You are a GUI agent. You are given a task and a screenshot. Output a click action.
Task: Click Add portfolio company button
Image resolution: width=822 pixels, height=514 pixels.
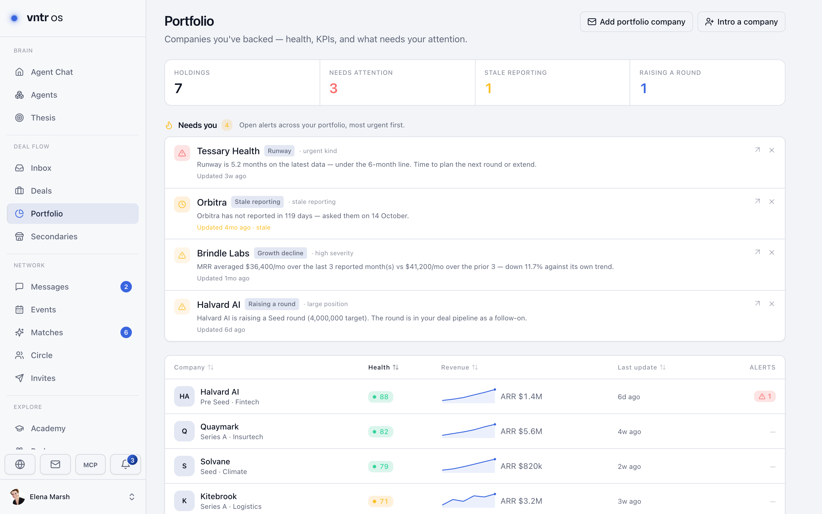tap(636, 22)
